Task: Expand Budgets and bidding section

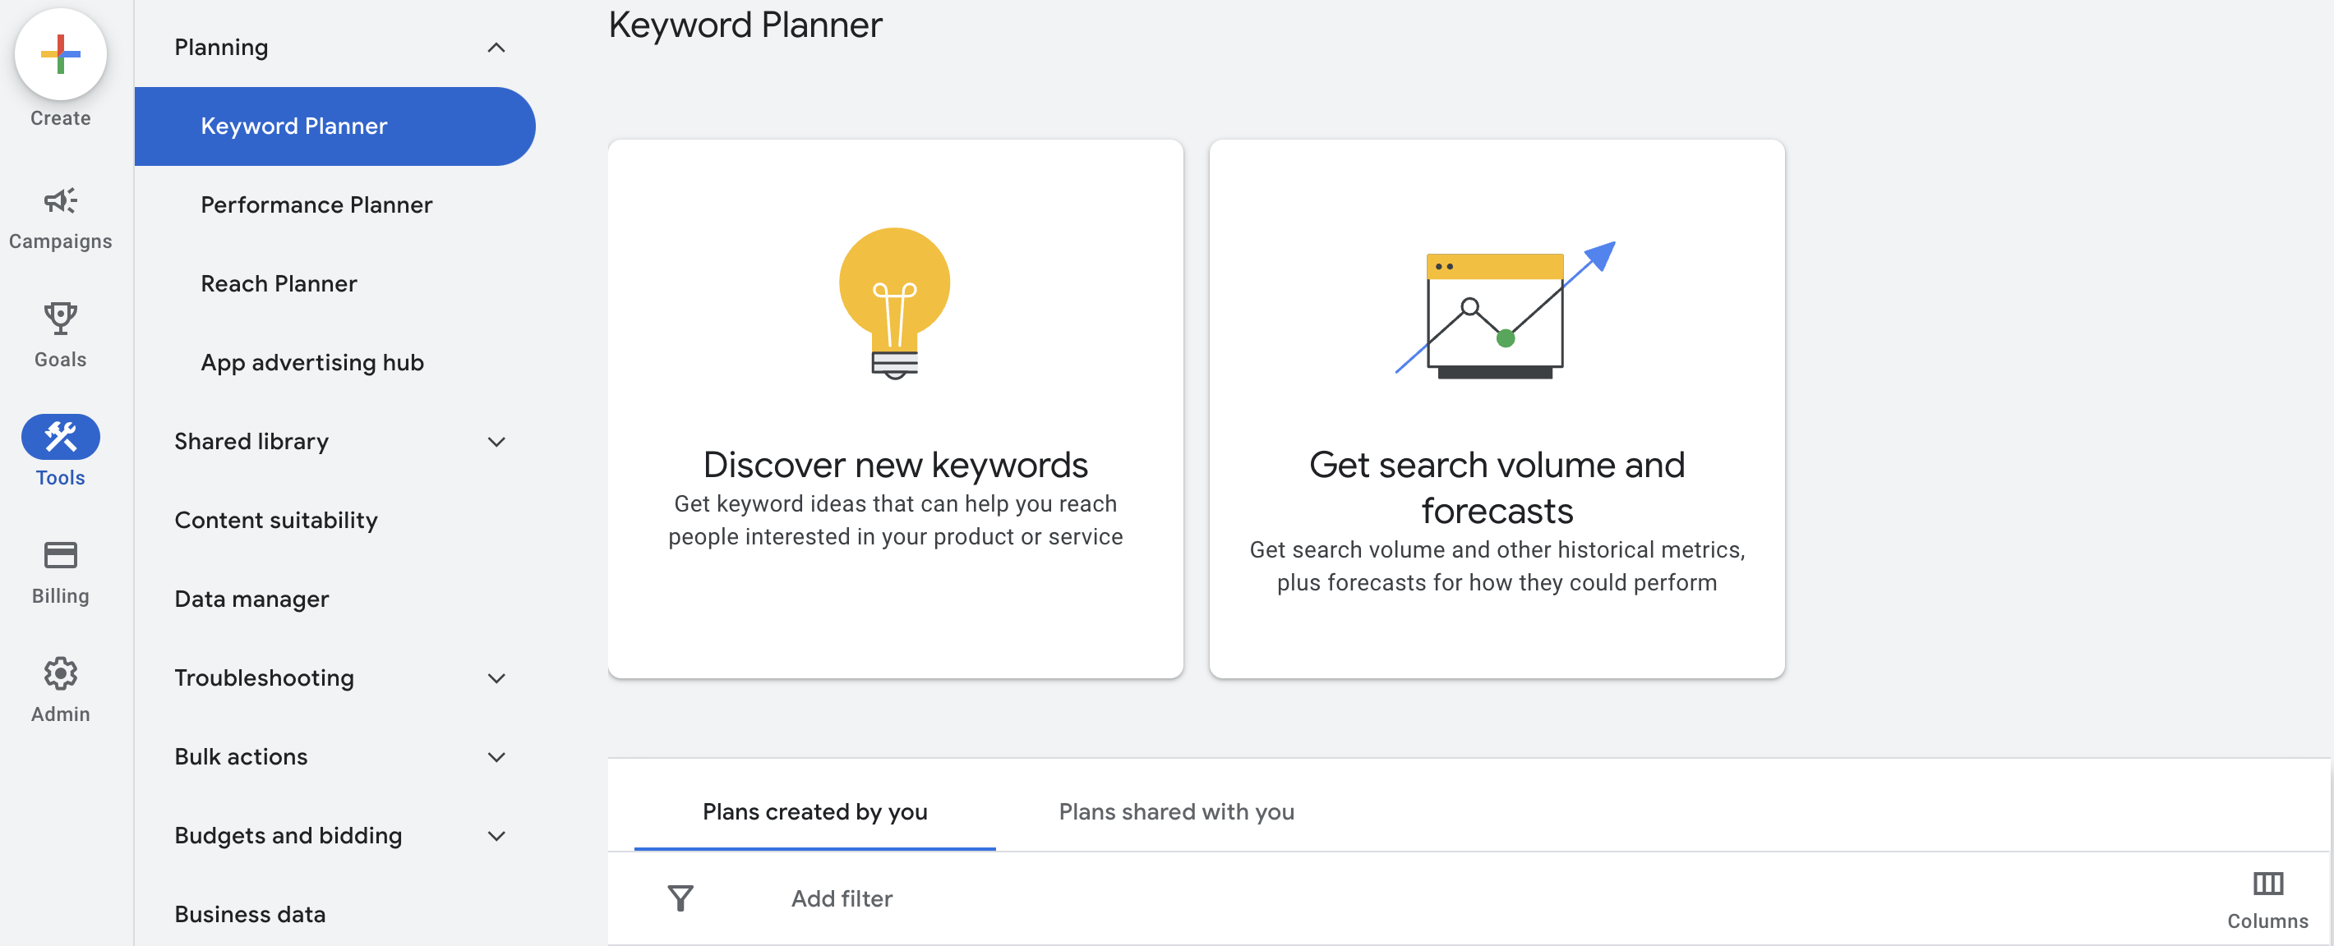Action: point(496,836)
